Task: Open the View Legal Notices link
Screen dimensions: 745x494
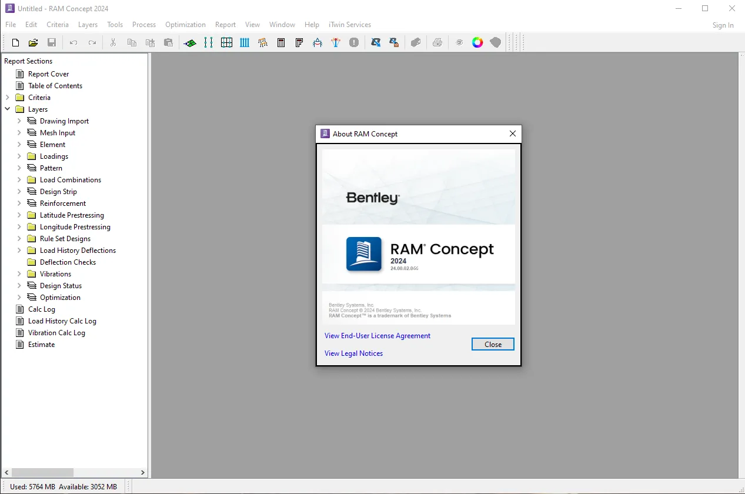Action: [353, 353]
